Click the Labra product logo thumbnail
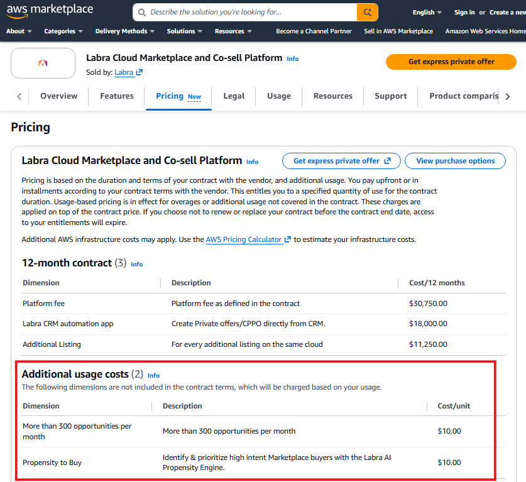The width and height of the screenshot is (526, 482). 43,63
